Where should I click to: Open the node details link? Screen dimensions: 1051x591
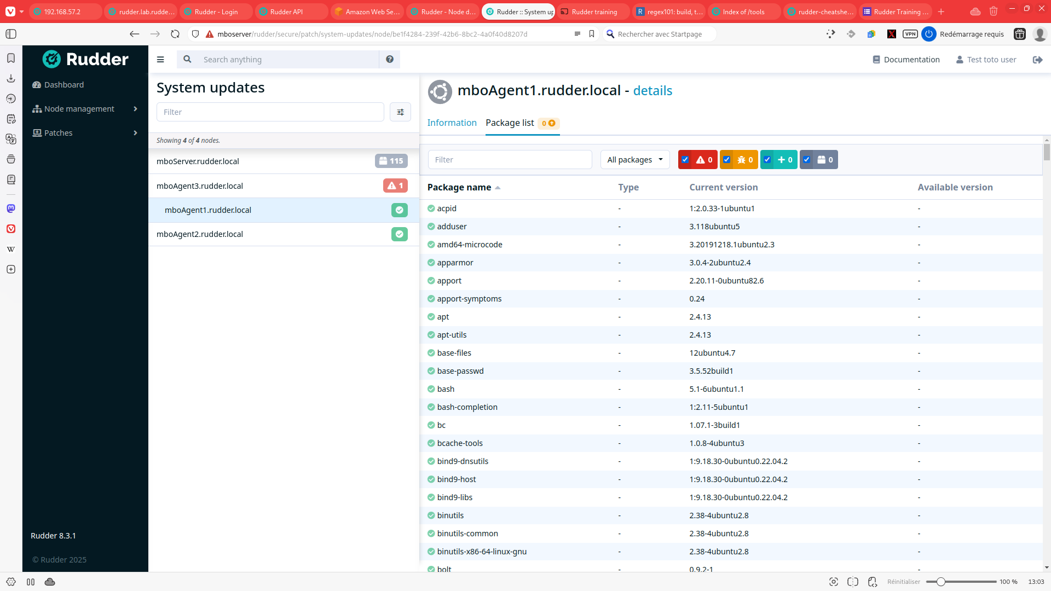click(652, 91)
